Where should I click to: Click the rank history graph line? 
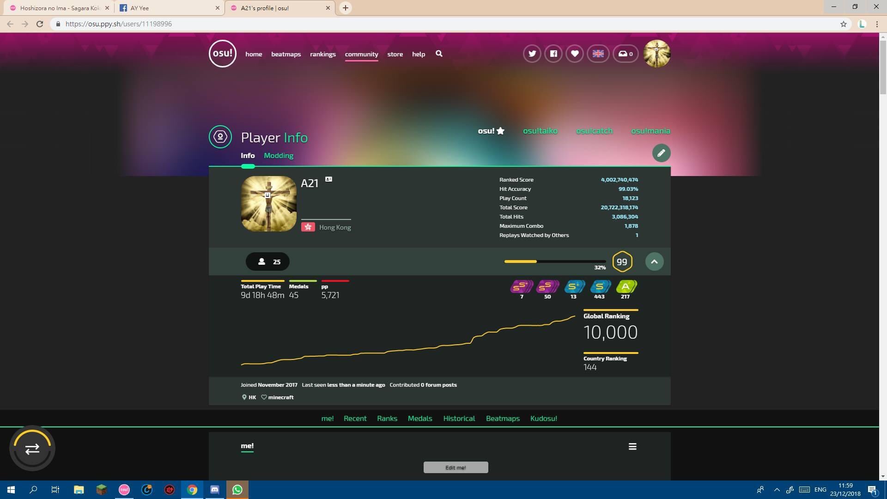(408, 341)
